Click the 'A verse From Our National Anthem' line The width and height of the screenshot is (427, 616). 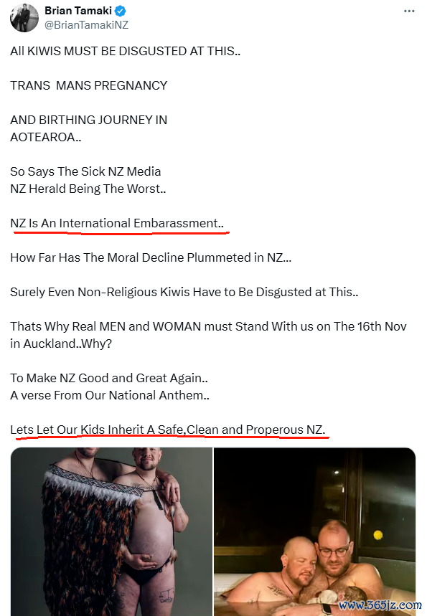(110, 395)
